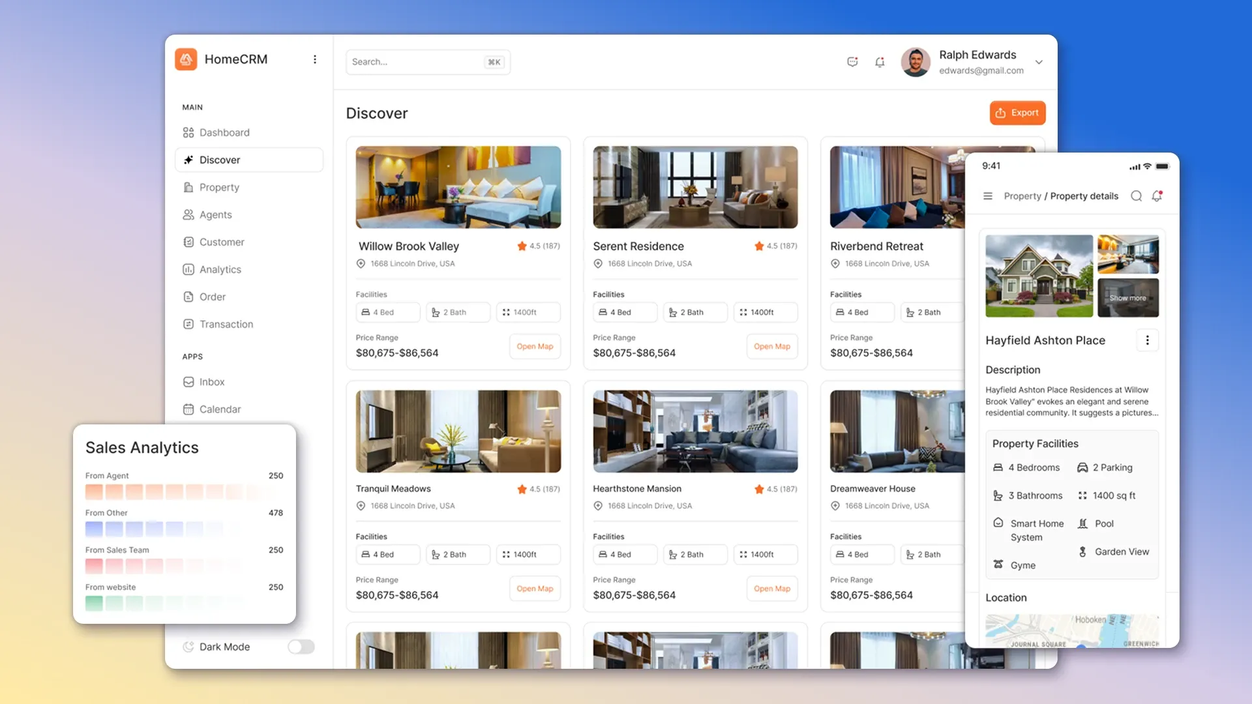The width and height of the screenshot is (1252, 704).
Task: Open the Calendar sidebar item
Action: point(220,409)
